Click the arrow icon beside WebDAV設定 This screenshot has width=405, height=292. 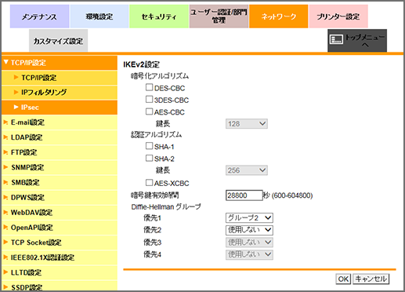pyautogui.click(x=5, y=213)
